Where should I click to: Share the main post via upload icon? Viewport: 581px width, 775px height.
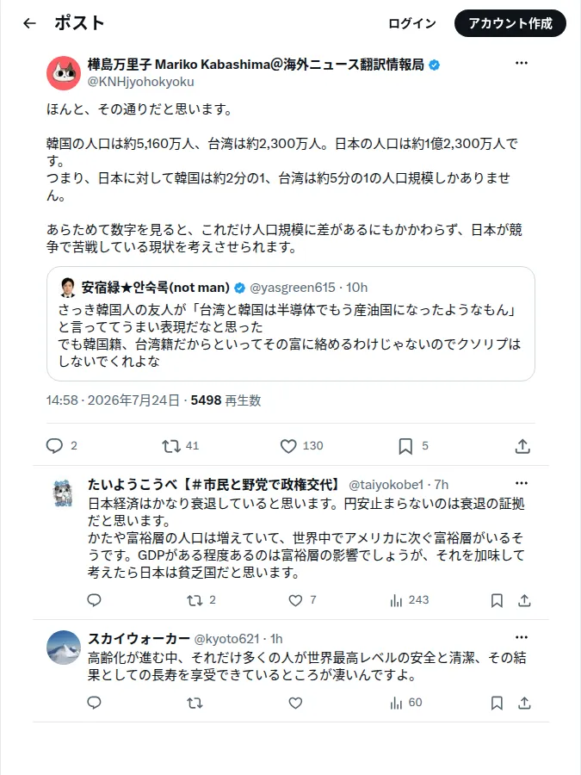point(522,446)
